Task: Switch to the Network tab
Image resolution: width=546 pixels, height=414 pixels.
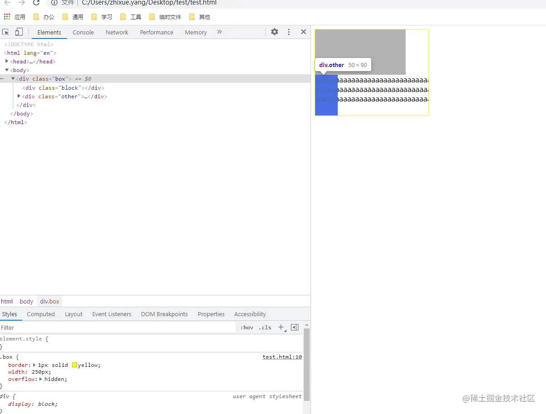Action: [117, 32]
